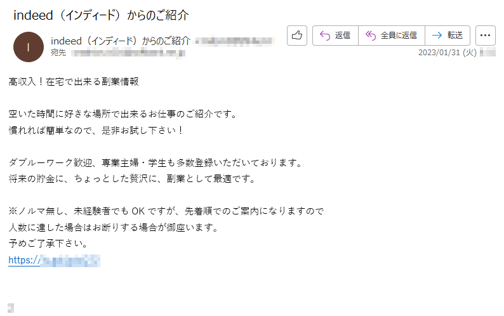Screen dimensions: 504x316
Task: Click 全員に返信 reply all button
Action: pos(392,36)
